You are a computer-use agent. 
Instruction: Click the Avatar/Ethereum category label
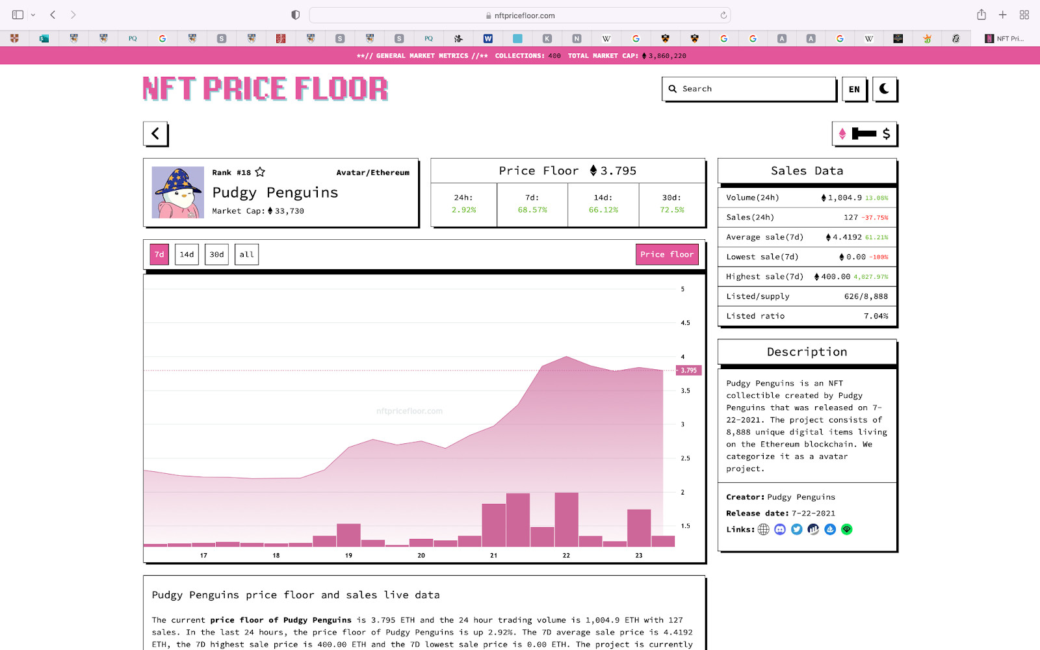point(372,173)
